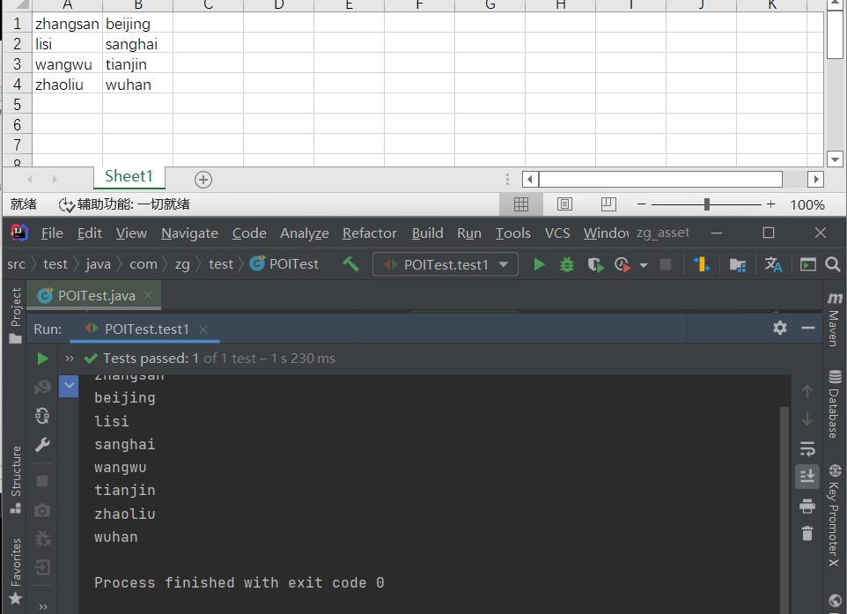Open Project Structure icon

pyautogui.click(x=737, y=265)
